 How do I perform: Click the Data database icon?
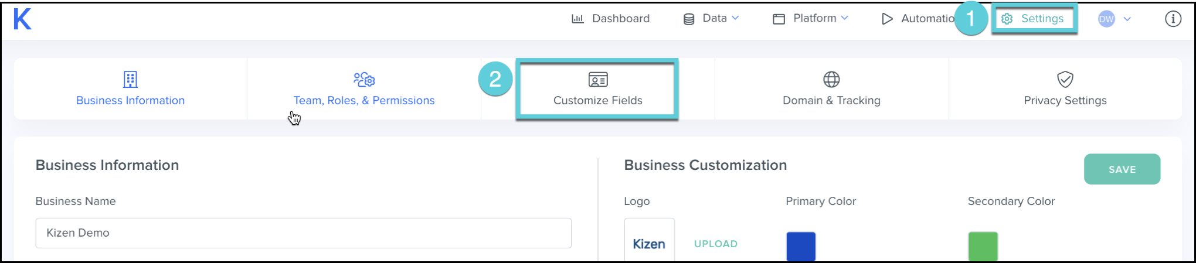tap(689, 19)
